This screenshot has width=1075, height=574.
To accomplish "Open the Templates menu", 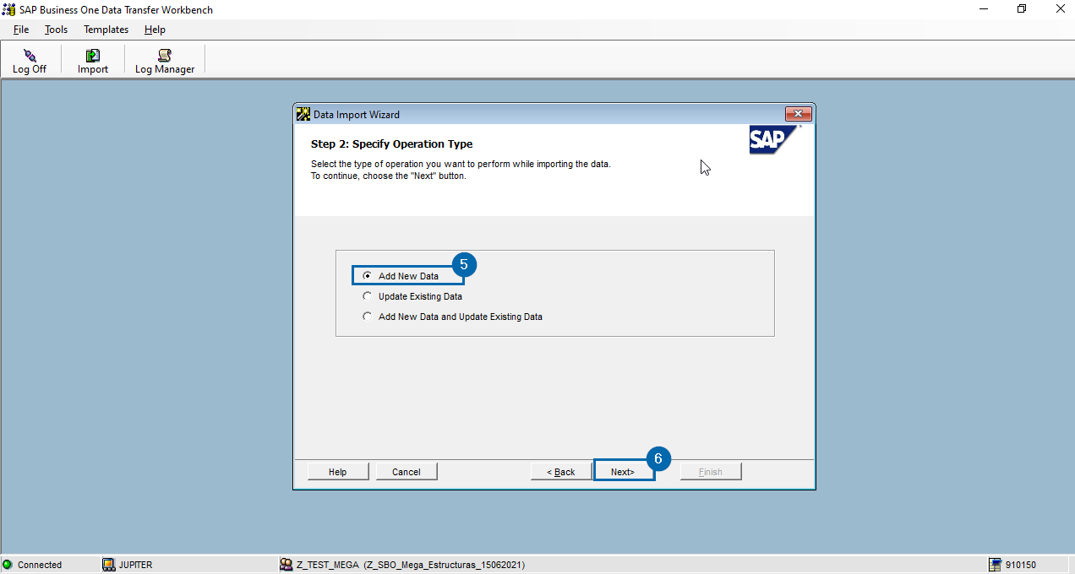I will tap(106, 30).
